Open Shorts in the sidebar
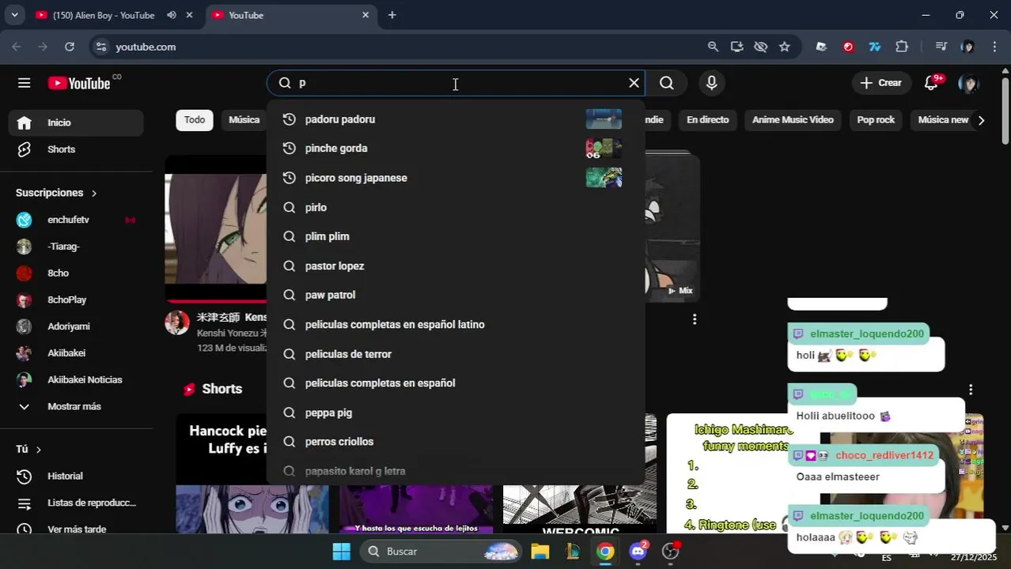 coord(76,149)
